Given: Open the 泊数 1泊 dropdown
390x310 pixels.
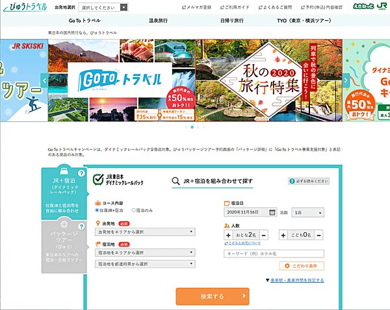Looking at the screenshot, I should pos(308,213).
